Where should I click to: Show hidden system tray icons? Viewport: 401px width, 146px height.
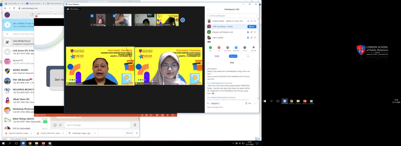pos(233,143)
